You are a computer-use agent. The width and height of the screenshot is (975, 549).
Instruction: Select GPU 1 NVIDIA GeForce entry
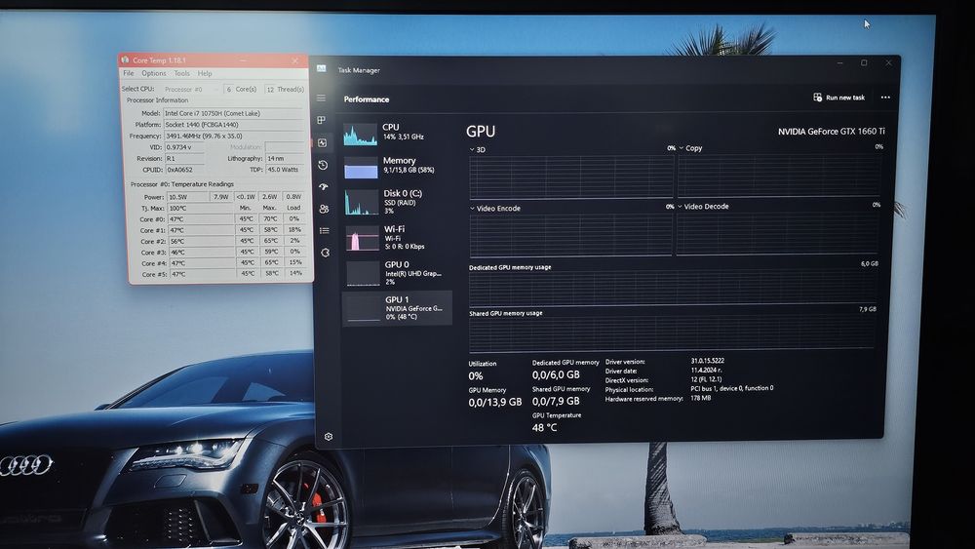pyautogui.click(x=397, y=308)
